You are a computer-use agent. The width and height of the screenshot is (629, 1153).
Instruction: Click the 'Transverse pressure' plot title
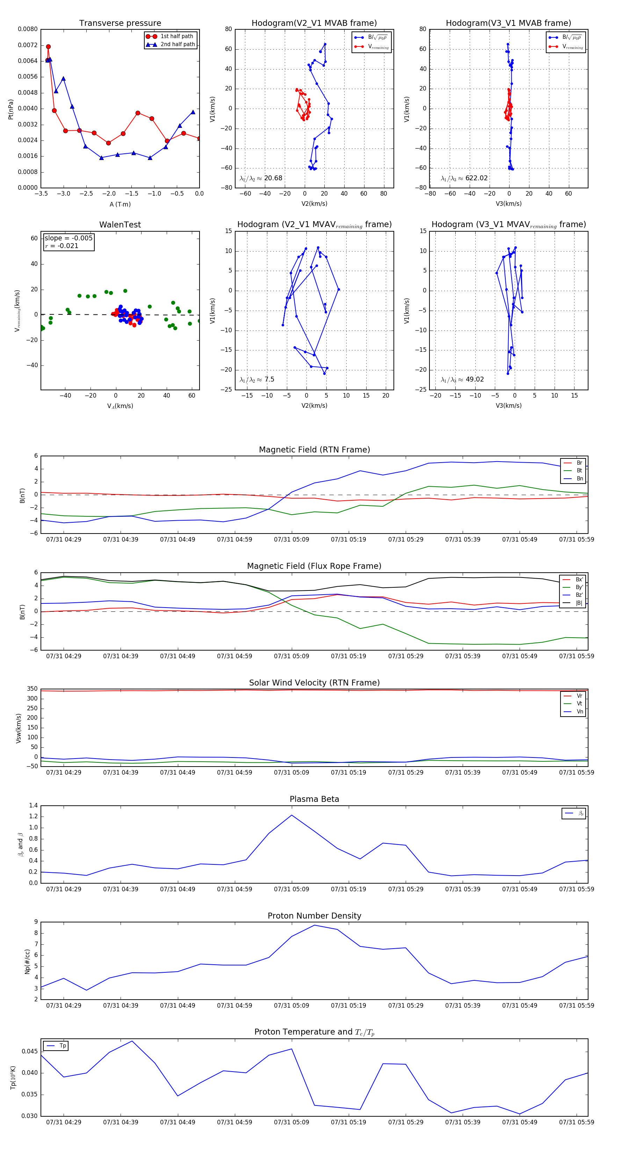pos(120,23)
